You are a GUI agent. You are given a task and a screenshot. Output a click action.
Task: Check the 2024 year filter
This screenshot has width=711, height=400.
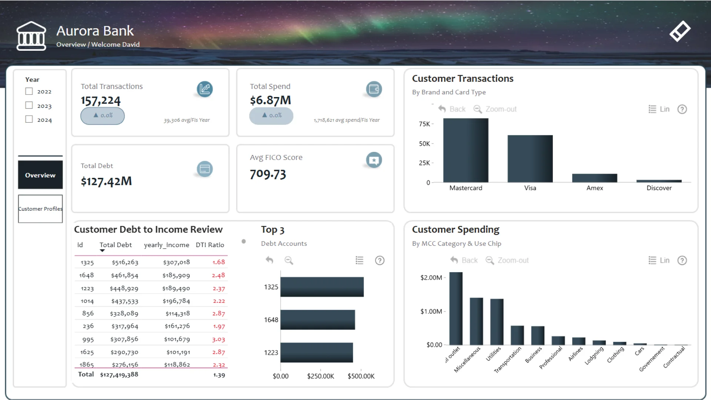(29, 119)
